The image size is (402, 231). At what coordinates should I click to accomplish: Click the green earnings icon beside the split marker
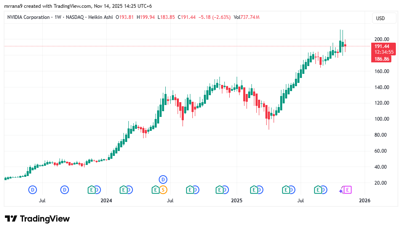(x=155, y=190)
